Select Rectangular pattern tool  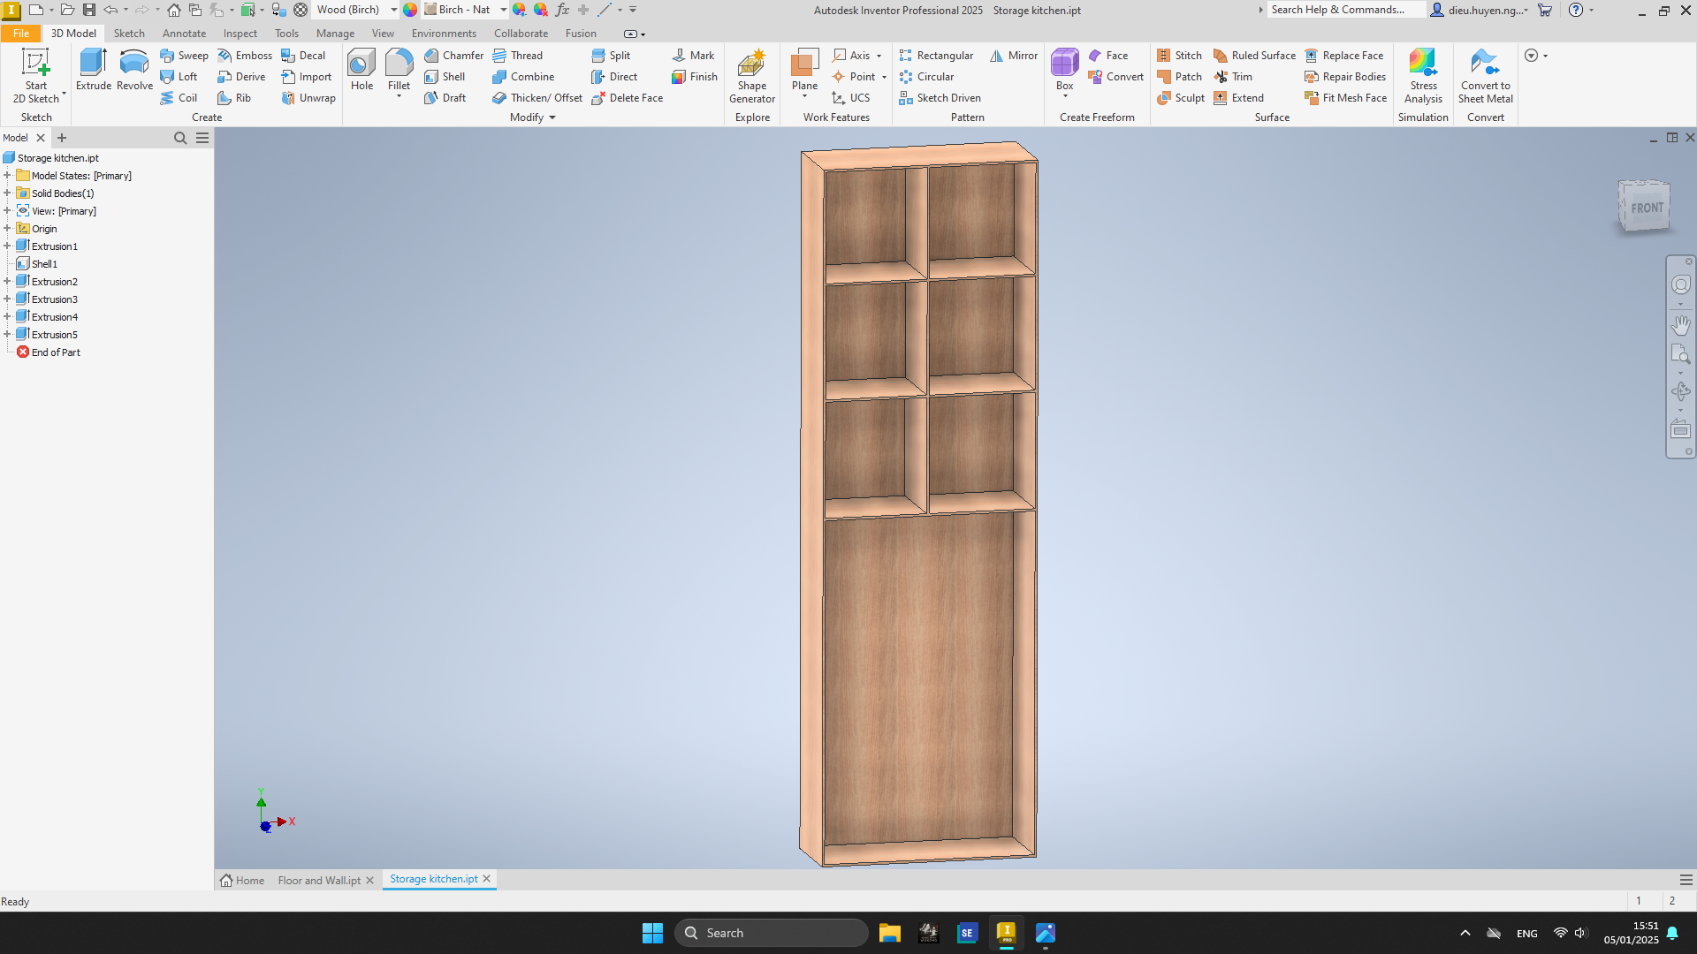[936, 55]
